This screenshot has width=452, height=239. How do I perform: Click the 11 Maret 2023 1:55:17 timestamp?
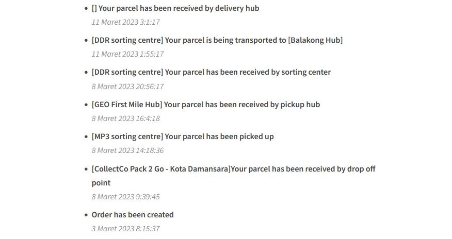pyautogui.click(x=127, y=54)
